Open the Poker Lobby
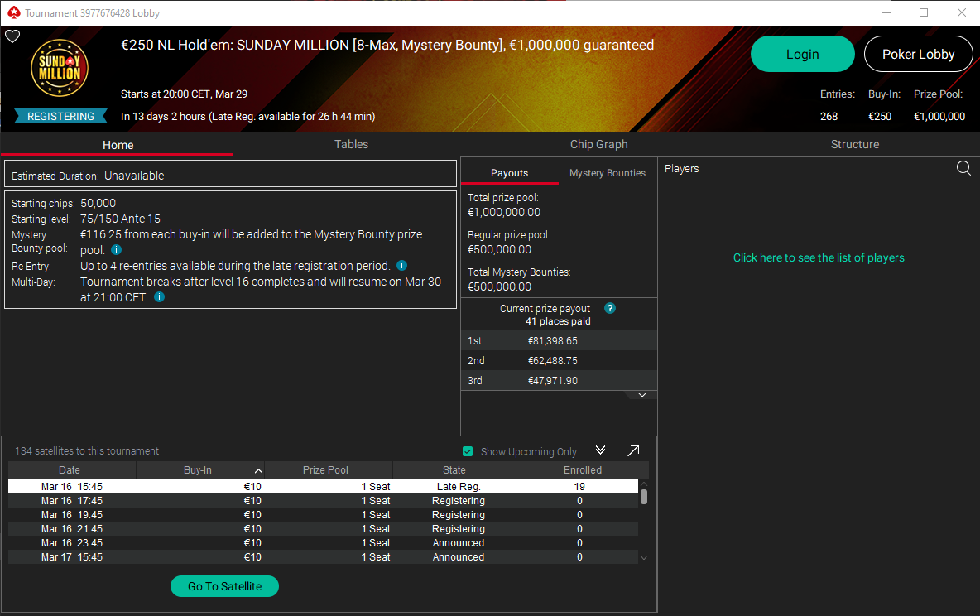The height and width of the screenshot is (616, 980). [x=918, y=54]
